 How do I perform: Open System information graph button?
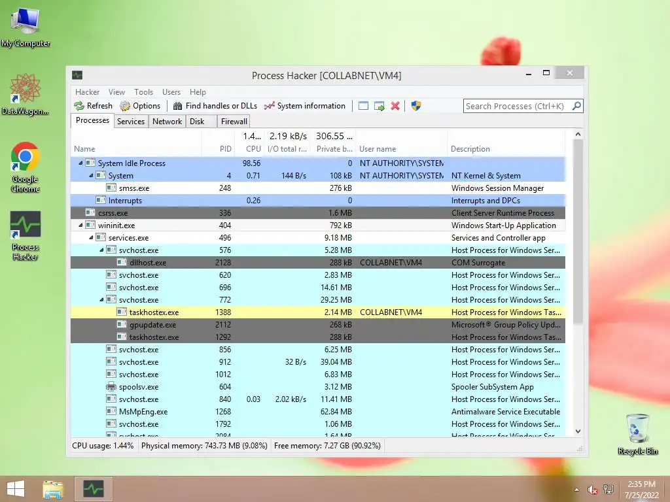[305, 106]
